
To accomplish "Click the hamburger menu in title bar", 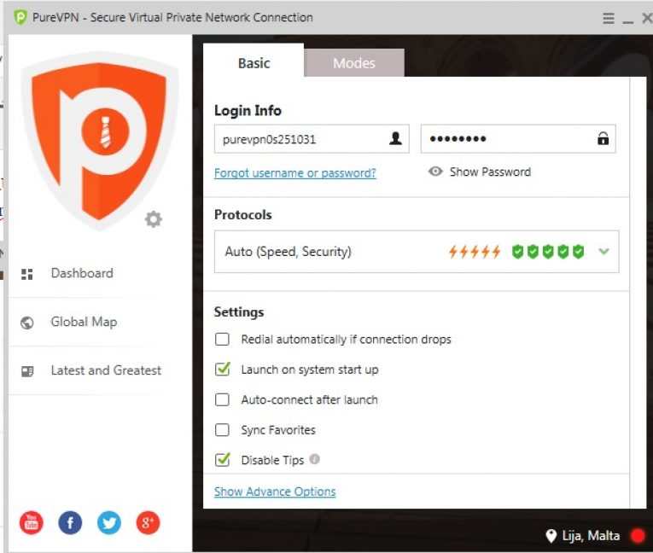I will [609, 18].
